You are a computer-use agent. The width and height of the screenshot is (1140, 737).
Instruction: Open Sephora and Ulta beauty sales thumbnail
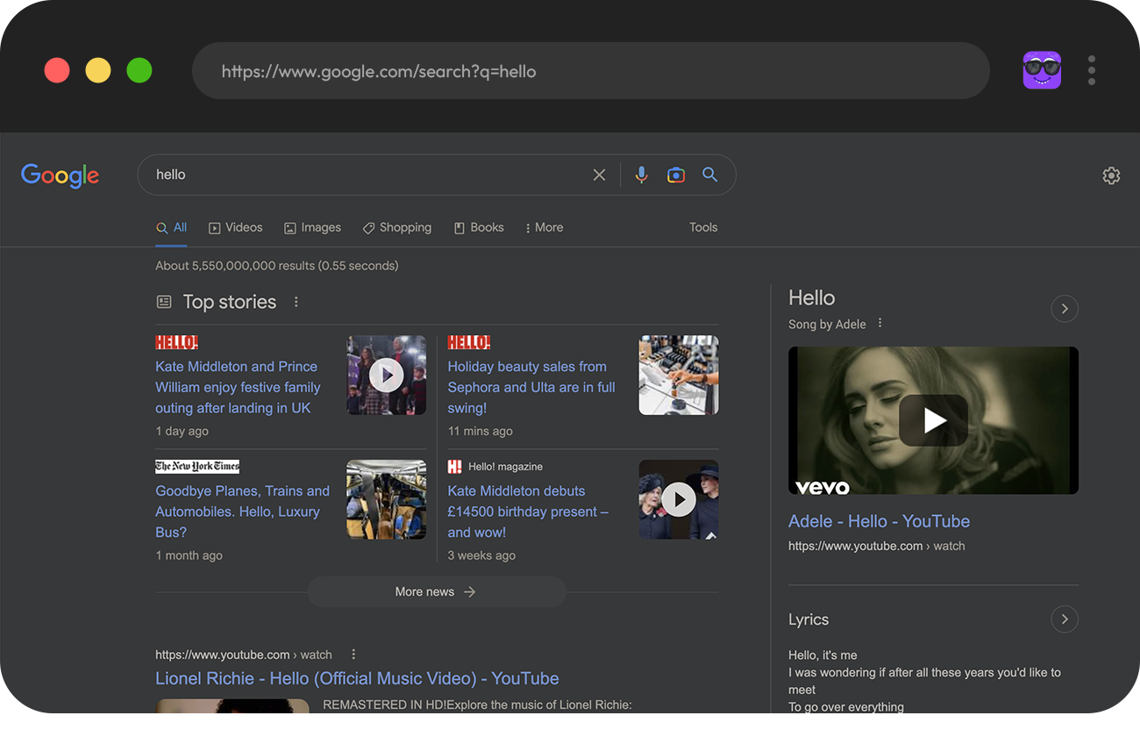678,375
